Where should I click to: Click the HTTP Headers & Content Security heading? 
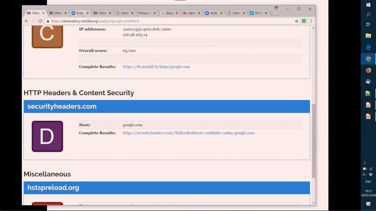pyautogui.click(x=79, y=93)
